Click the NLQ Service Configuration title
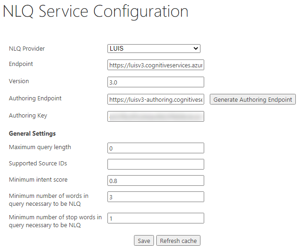The image size is (300, 249). point(95,12)
